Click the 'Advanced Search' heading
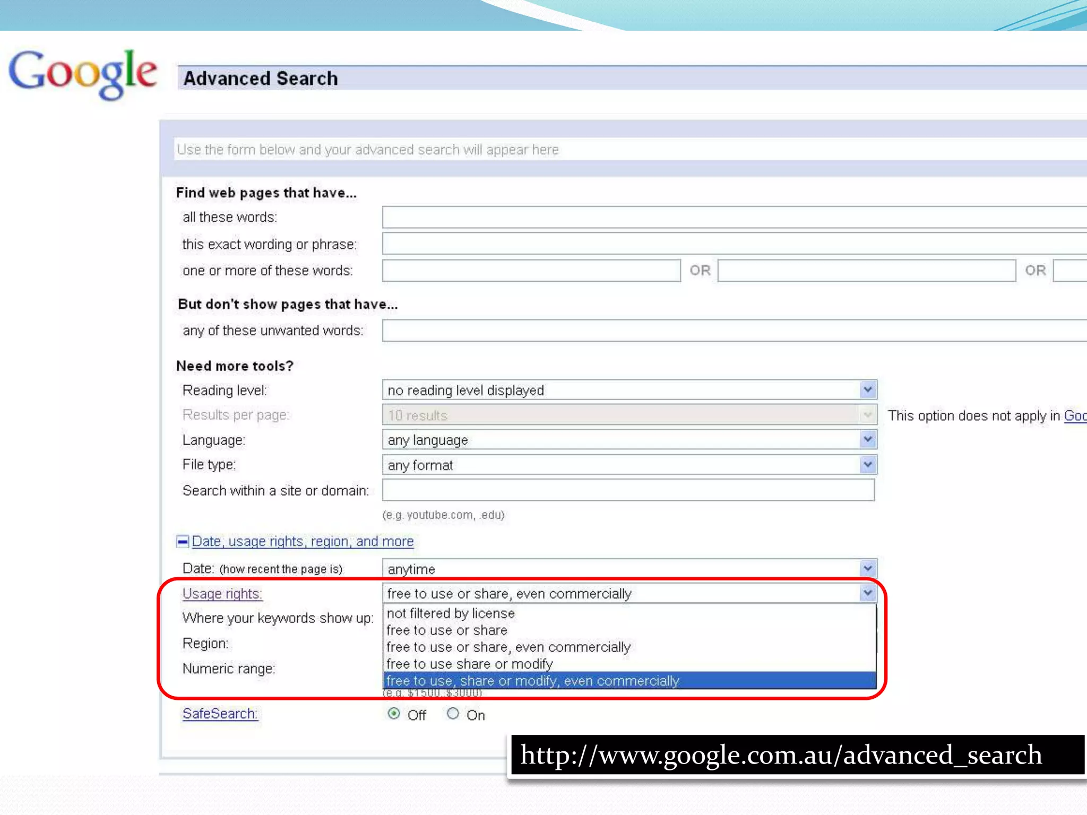Screen dimensions: 1087x815 coord(260,79)
